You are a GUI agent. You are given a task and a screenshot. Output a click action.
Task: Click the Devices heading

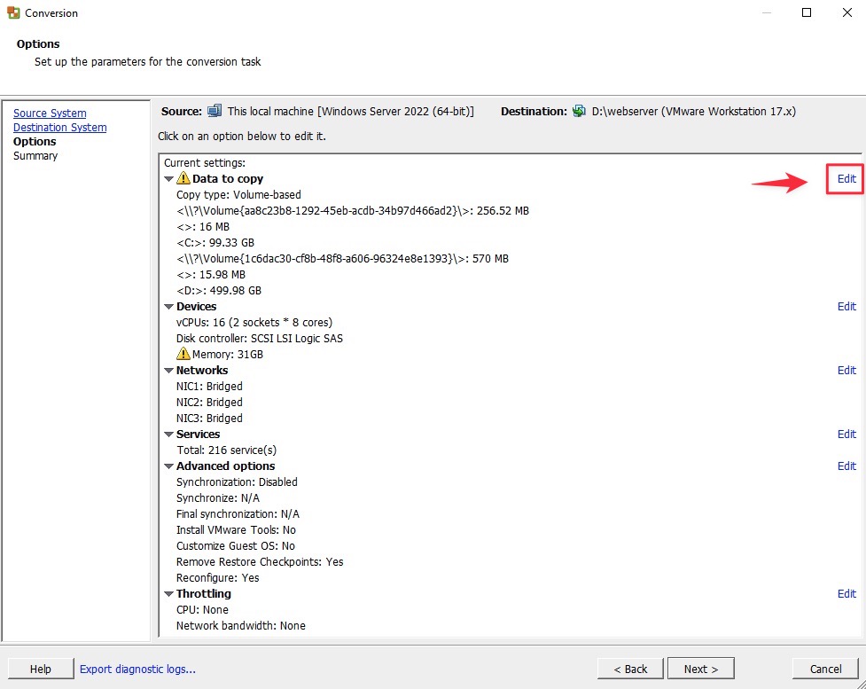[196, 306]
